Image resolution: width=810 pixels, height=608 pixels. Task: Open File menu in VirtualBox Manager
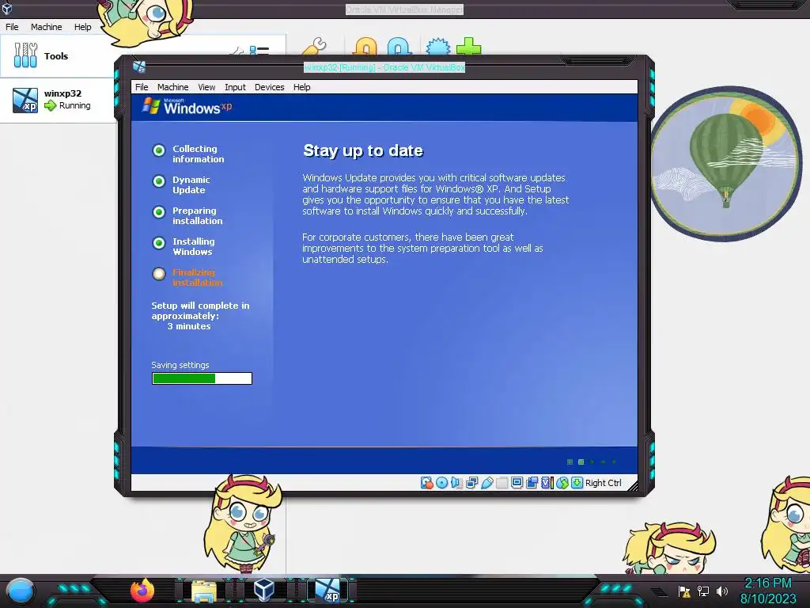(12, 27)
